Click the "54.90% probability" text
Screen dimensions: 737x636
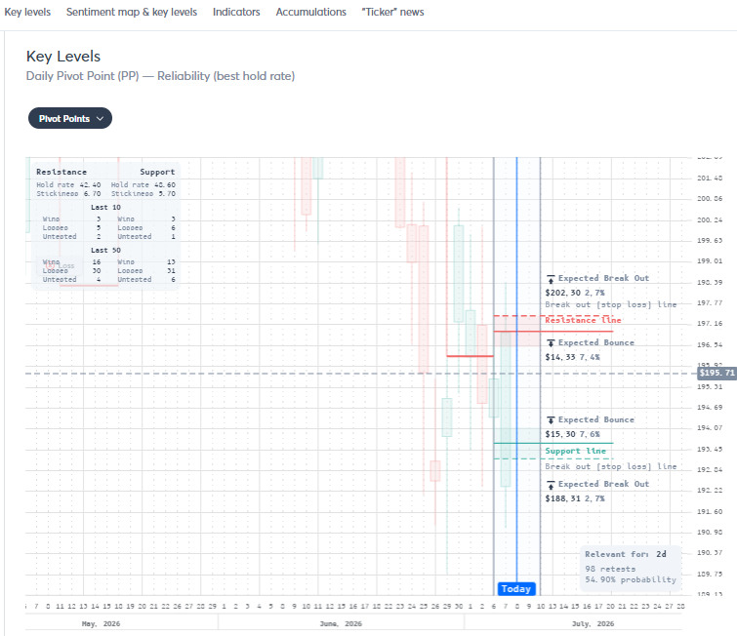pyautogui.click(x=631, y=579)
